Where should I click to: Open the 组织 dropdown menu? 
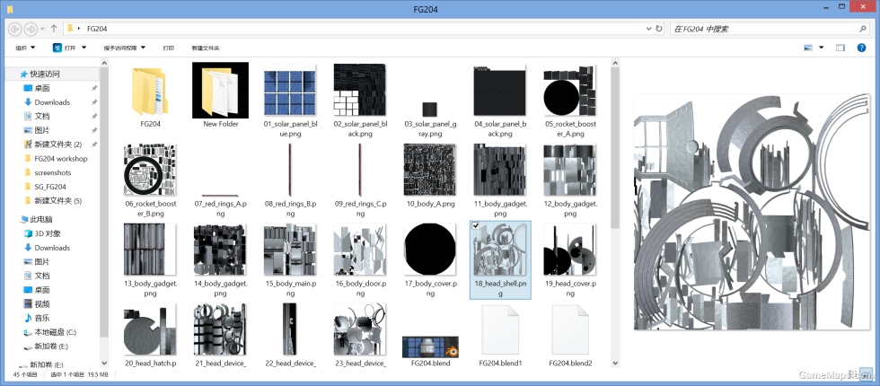coord(25,48)
